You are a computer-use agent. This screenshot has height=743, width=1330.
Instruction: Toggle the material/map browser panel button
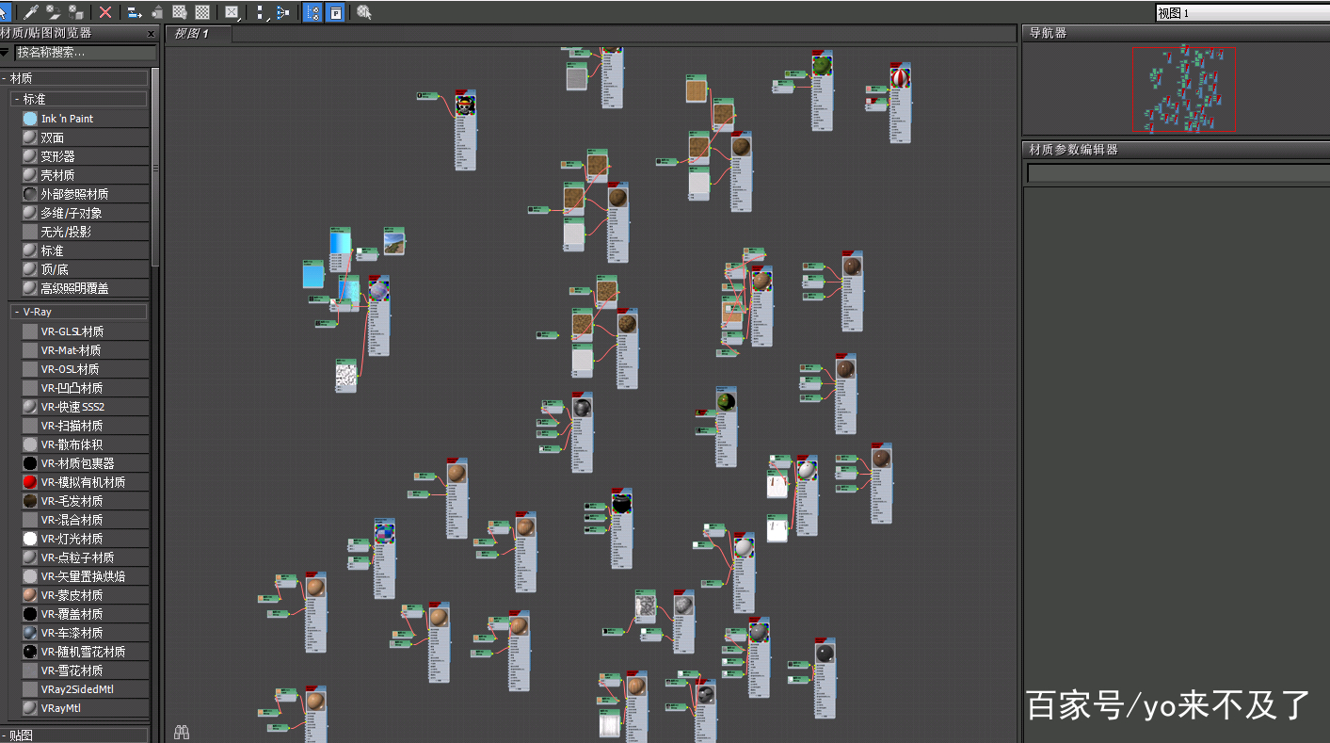click(x=313, y=12)
